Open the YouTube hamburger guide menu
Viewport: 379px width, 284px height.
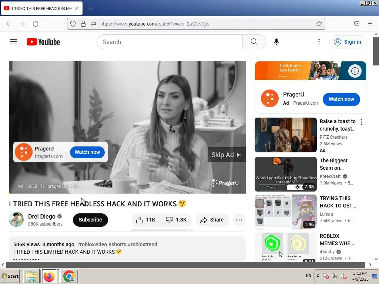13,42
